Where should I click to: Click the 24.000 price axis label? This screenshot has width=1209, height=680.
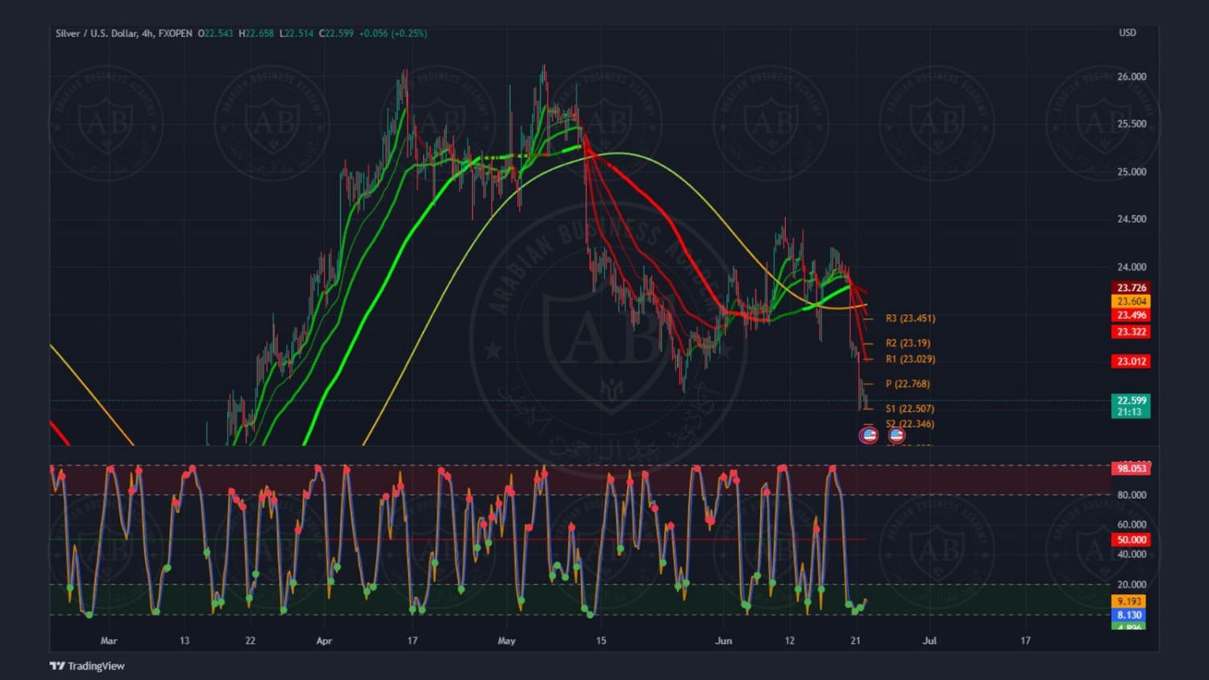tap(1132, 267)
